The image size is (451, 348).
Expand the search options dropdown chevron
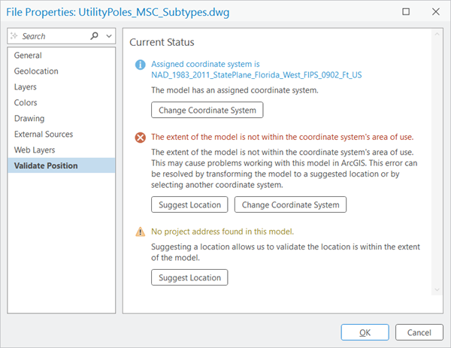pos(109,36)
